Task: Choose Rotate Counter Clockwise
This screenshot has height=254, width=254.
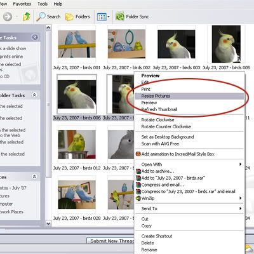Action: point(189,126)
